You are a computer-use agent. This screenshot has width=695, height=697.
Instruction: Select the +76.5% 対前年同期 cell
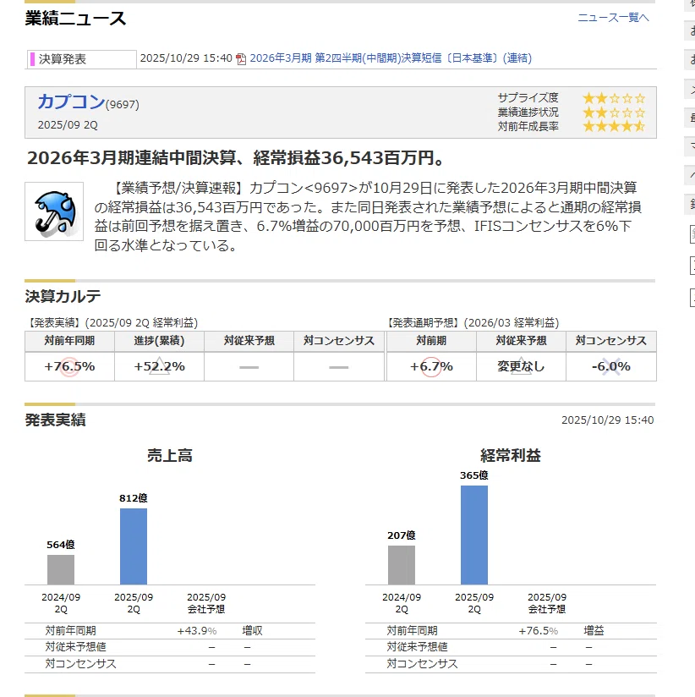click(70, 367)
